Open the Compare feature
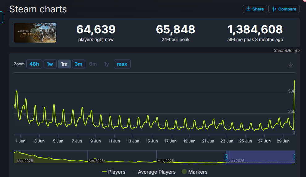This screenshot has width=306, height=177. click(x=284, y=9)
